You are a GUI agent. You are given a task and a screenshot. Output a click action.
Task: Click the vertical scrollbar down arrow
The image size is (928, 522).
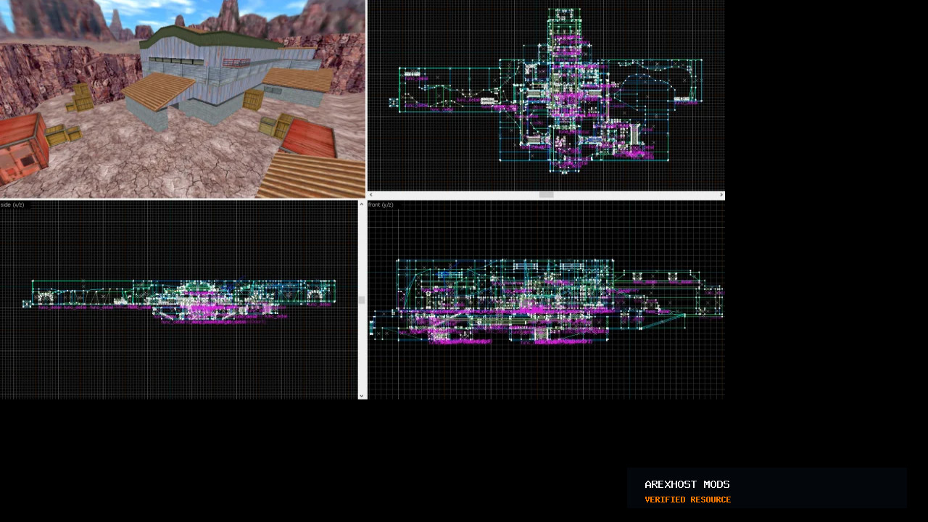[362, 396]
